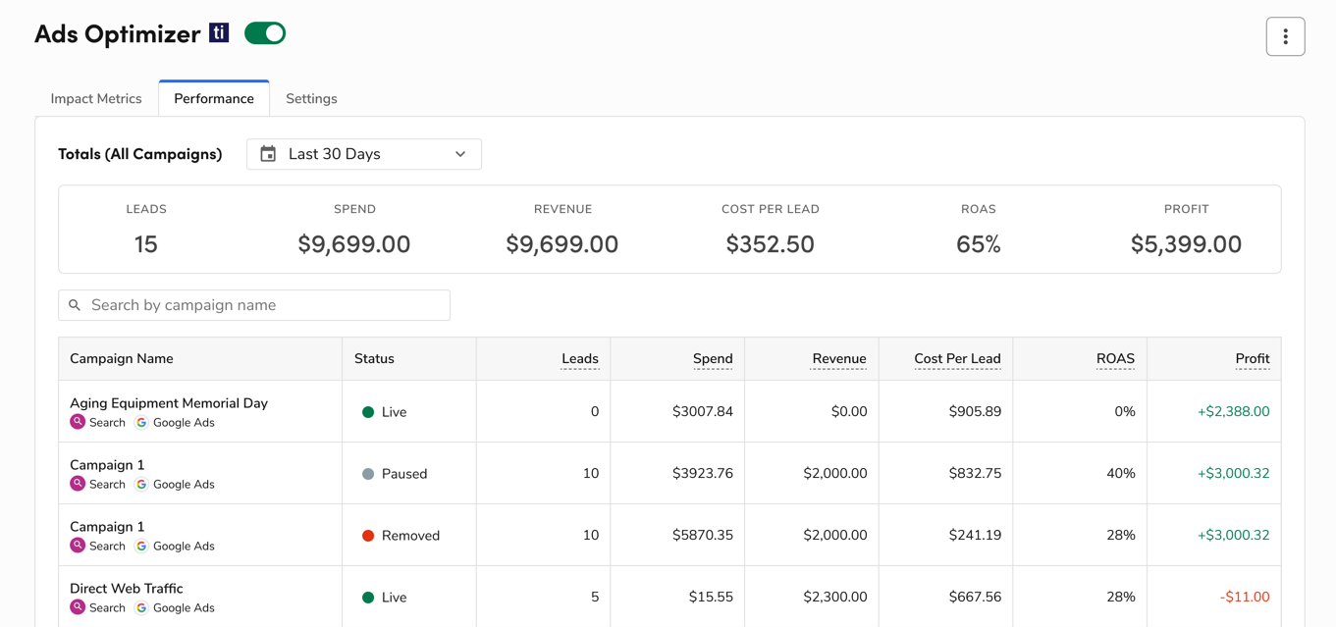Select the Direct Web Traffic campaign name

(x=127, y=589)
